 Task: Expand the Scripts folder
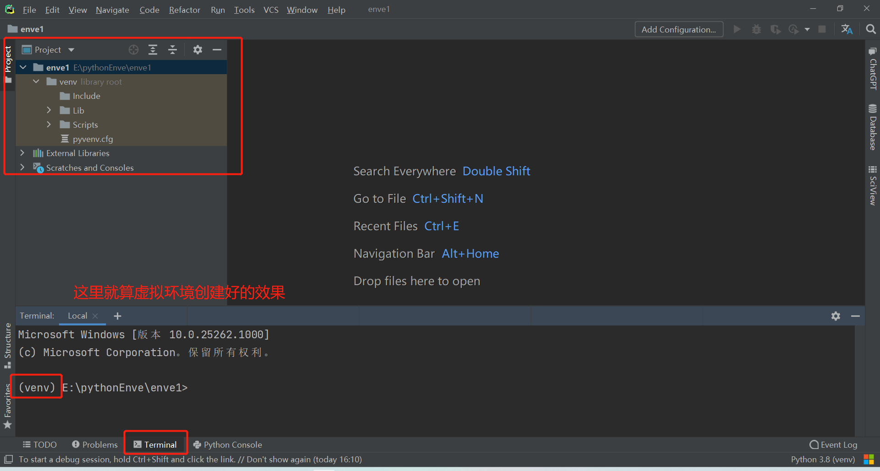point(49,125)
